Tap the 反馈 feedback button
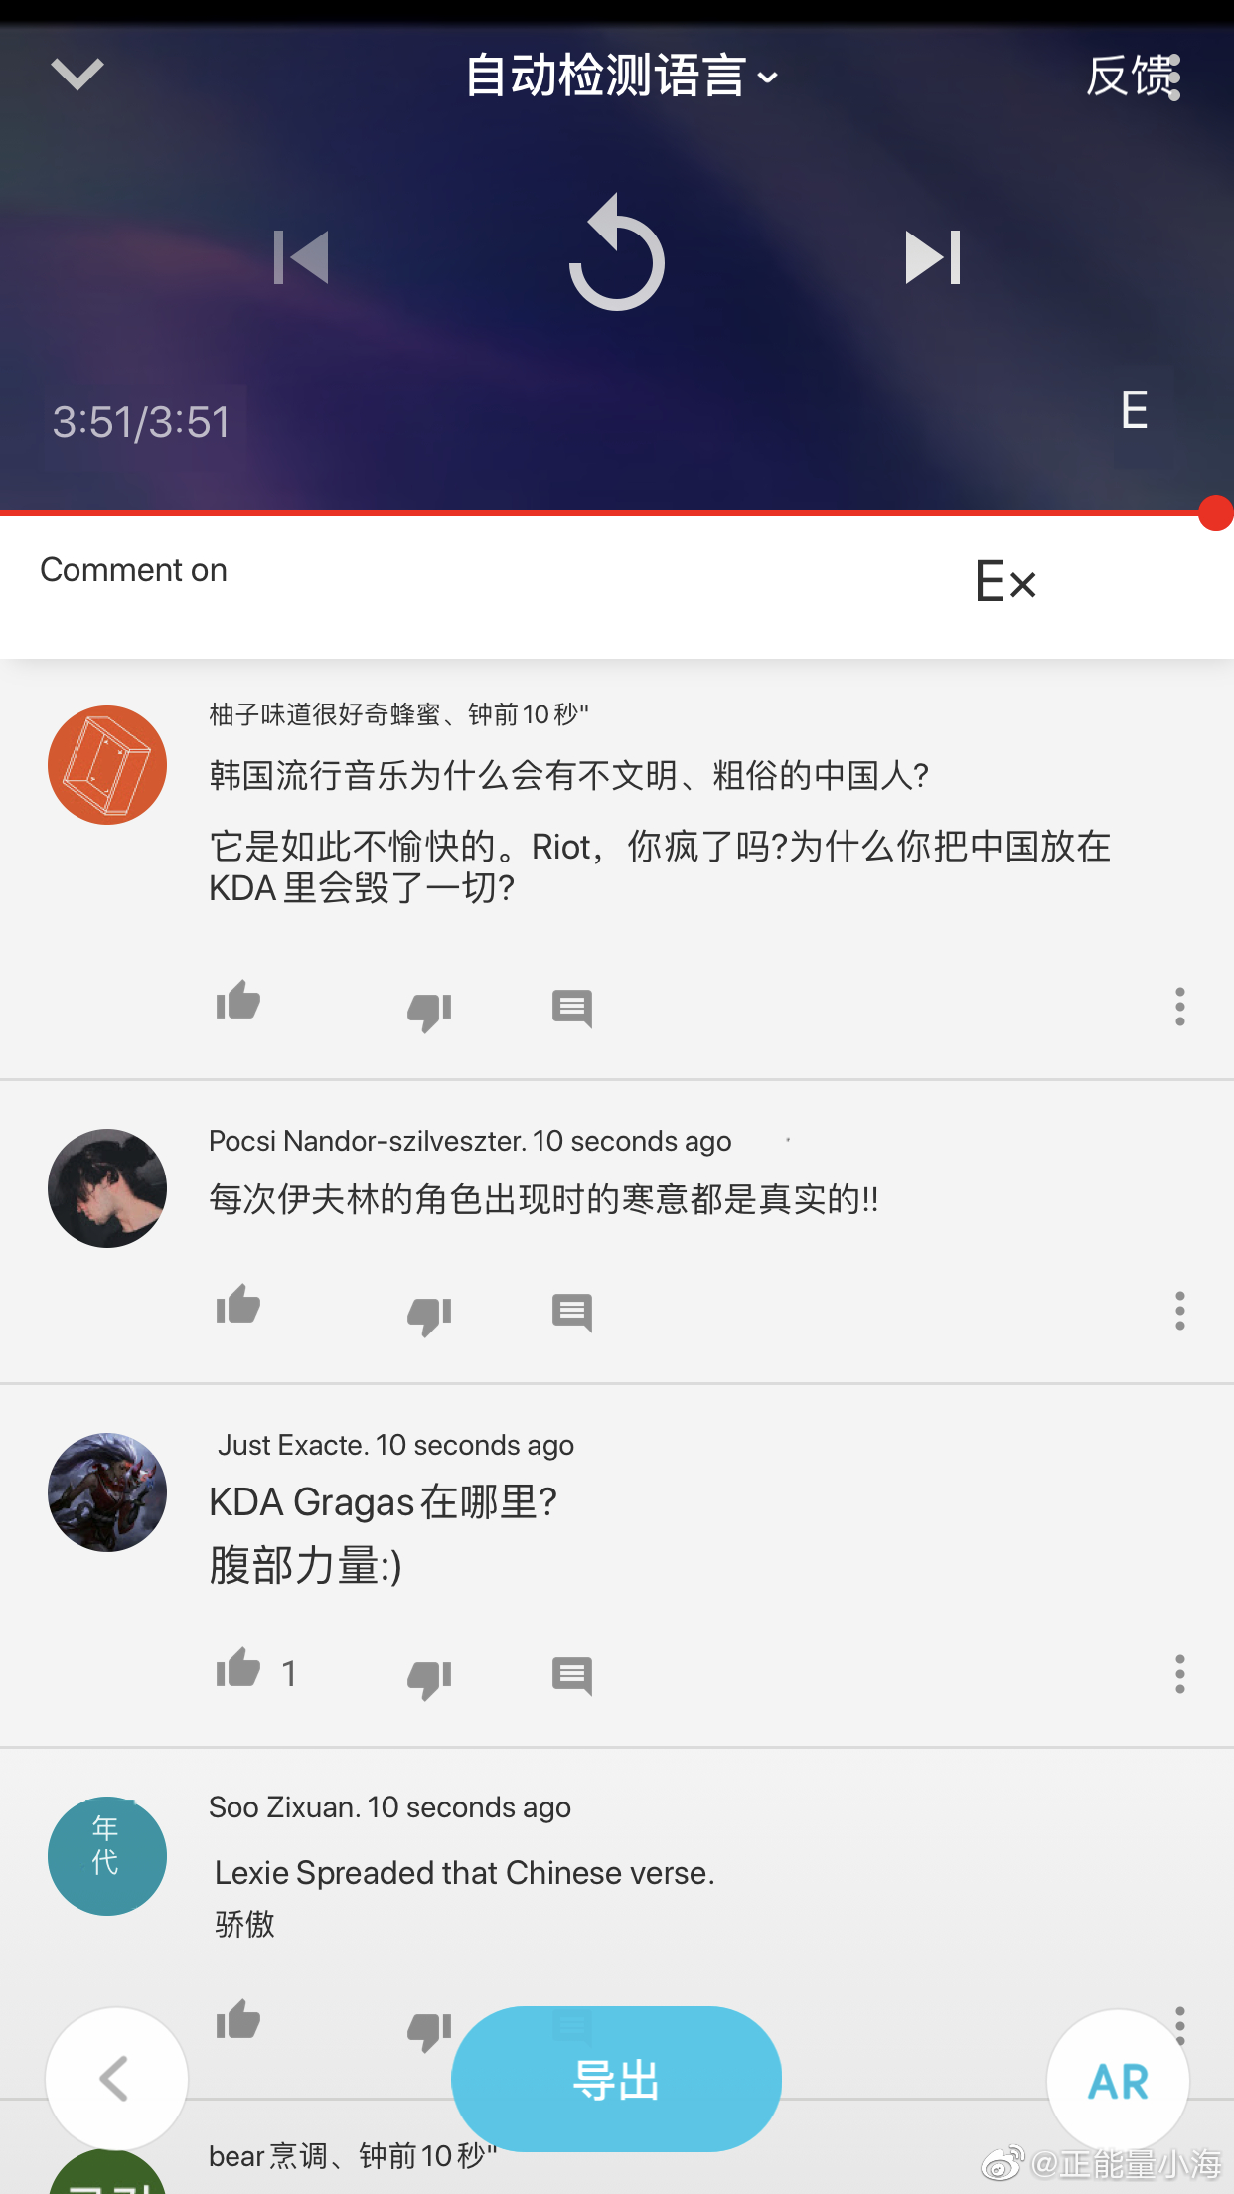Screen dimensions: 1234x2194 (x=1132, y=77)
